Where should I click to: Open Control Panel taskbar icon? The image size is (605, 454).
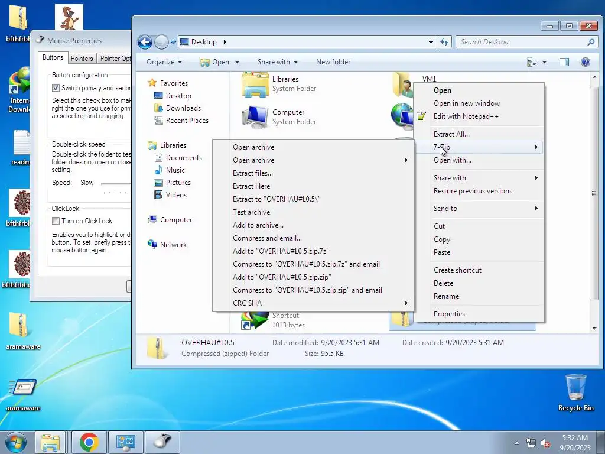coord(125,442)
